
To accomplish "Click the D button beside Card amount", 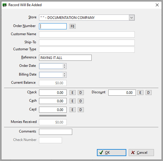I will click(81, 110).
